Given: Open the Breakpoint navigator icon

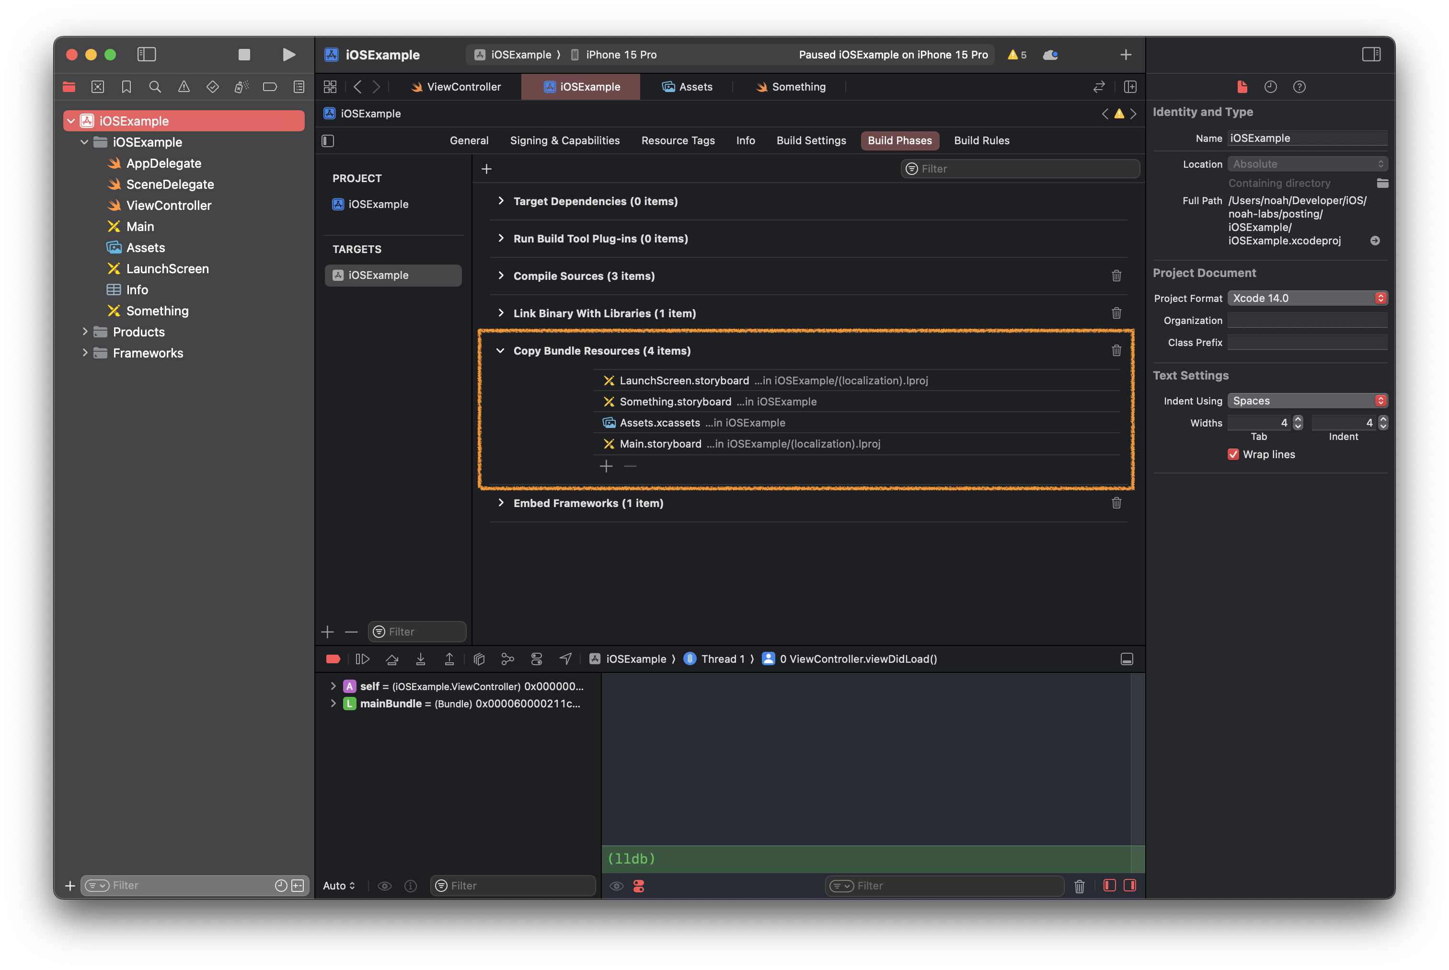Looking at the screenshot, I should (x=270, y=87).
